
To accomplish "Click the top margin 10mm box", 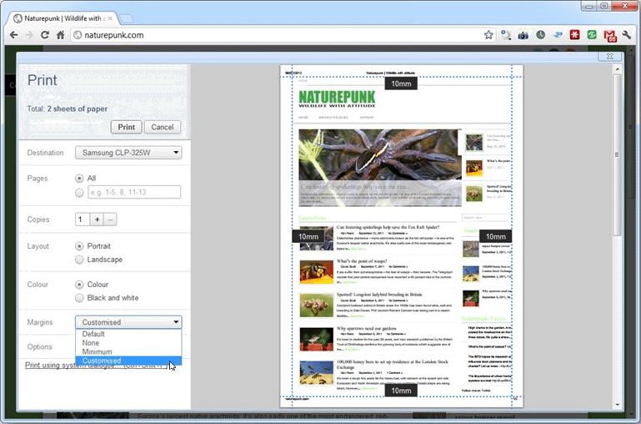I will pos(401,84).
